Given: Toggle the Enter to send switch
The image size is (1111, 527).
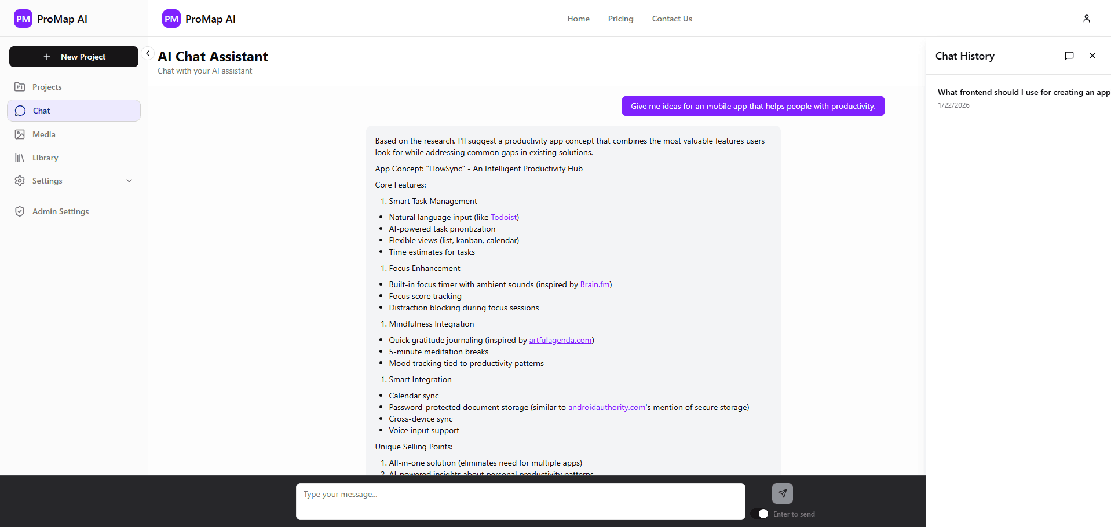Looking at the screenshot, I should (761, 514).
